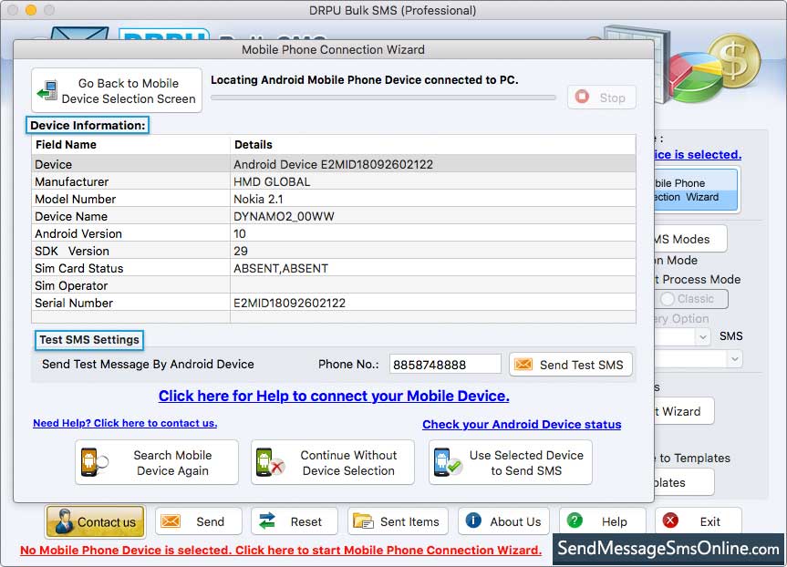The height and width of the screenshot is (567, 787).
Task: Open Check your Android Device status link
Action: coord(522,425)
